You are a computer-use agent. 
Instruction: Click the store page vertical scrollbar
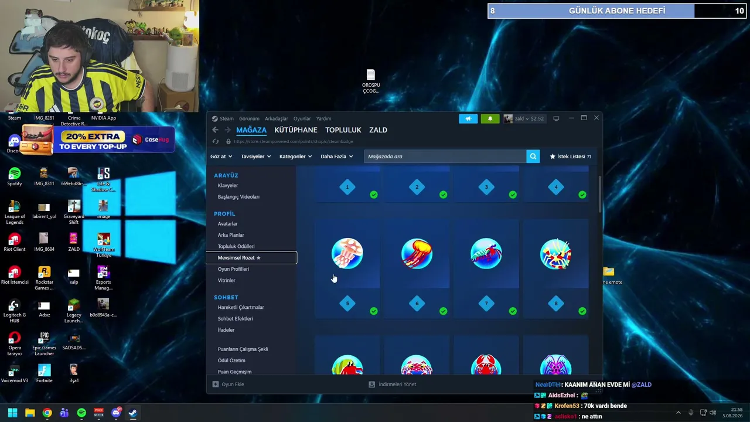point(599,193)
